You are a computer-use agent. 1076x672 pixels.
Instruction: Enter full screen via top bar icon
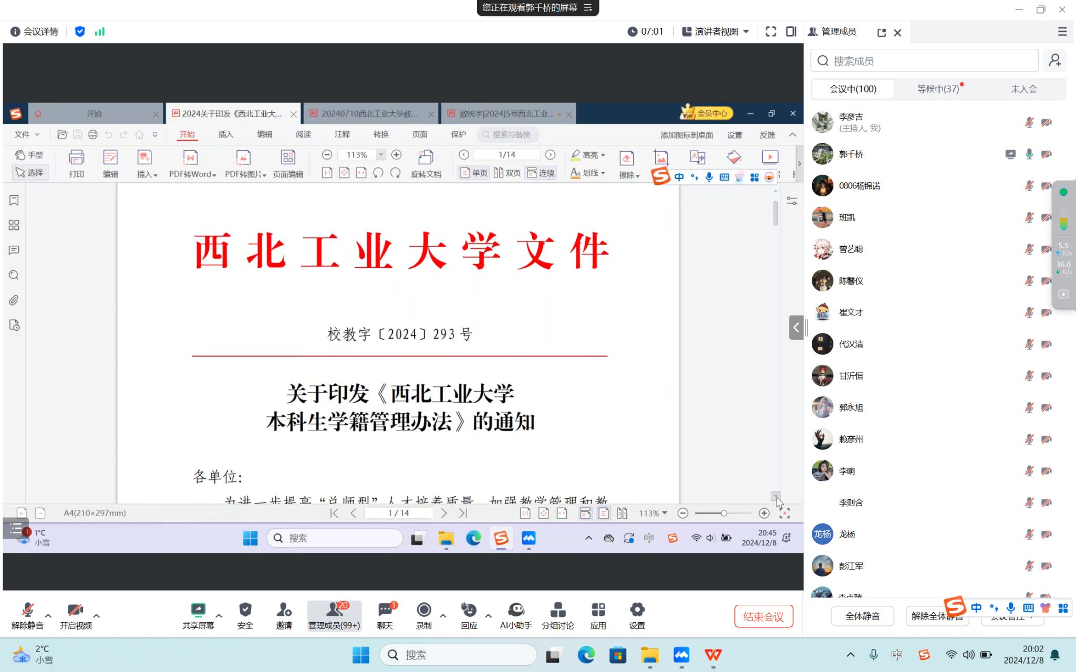coord(771,31)
